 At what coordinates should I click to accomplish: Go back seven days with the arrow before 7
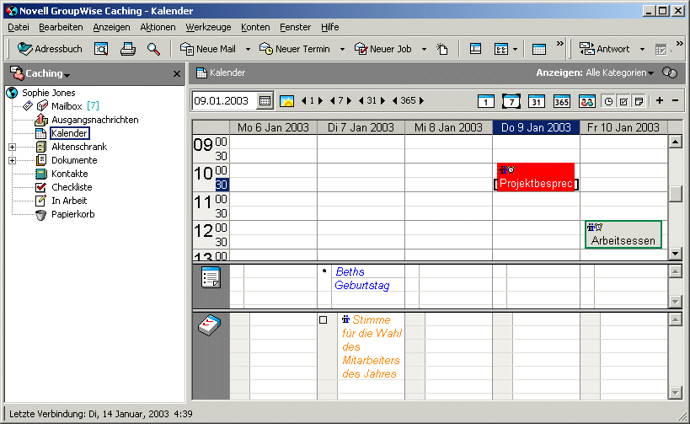click(332, 101)
